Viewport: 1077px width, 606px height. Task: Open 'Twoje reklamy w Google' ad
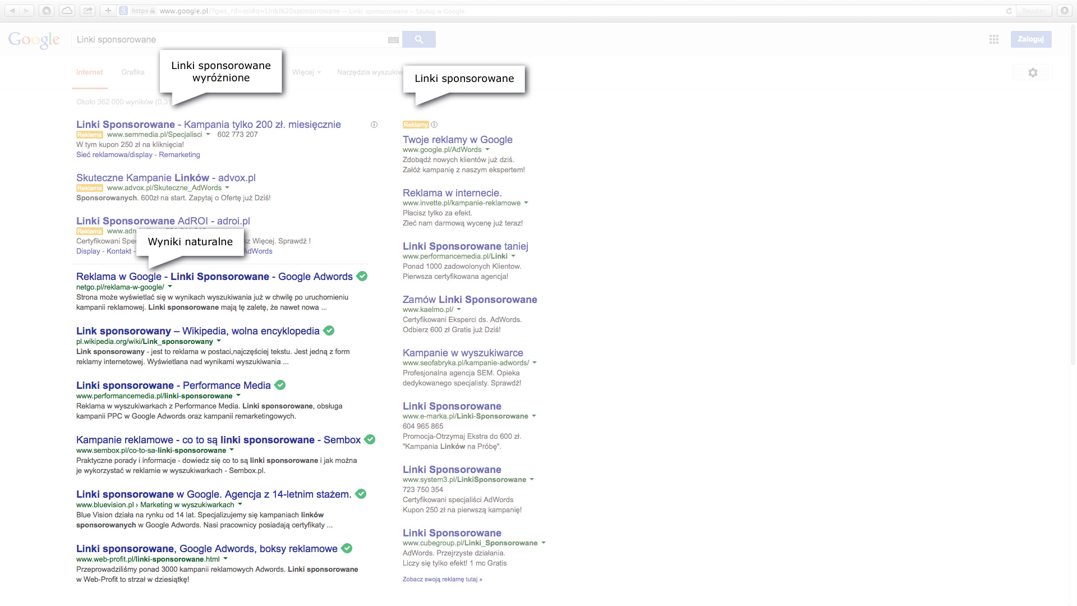pyautogui.click(x=458, y=140)
